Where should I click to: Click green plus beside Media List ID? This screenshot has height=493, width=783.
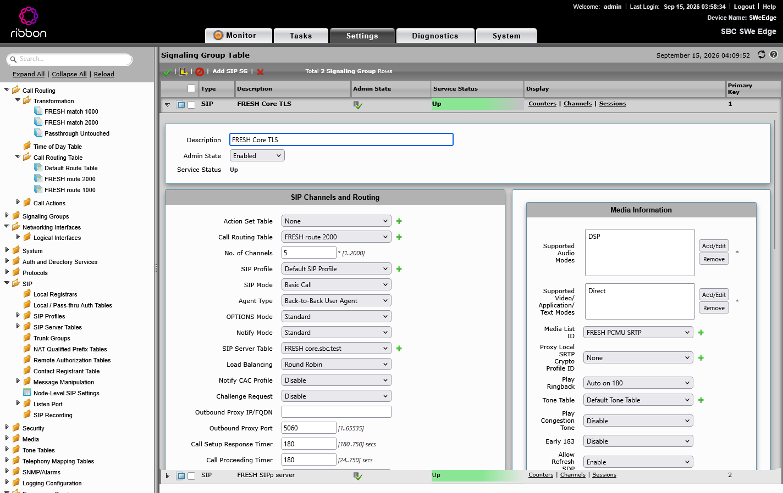[x=701, y=333]
